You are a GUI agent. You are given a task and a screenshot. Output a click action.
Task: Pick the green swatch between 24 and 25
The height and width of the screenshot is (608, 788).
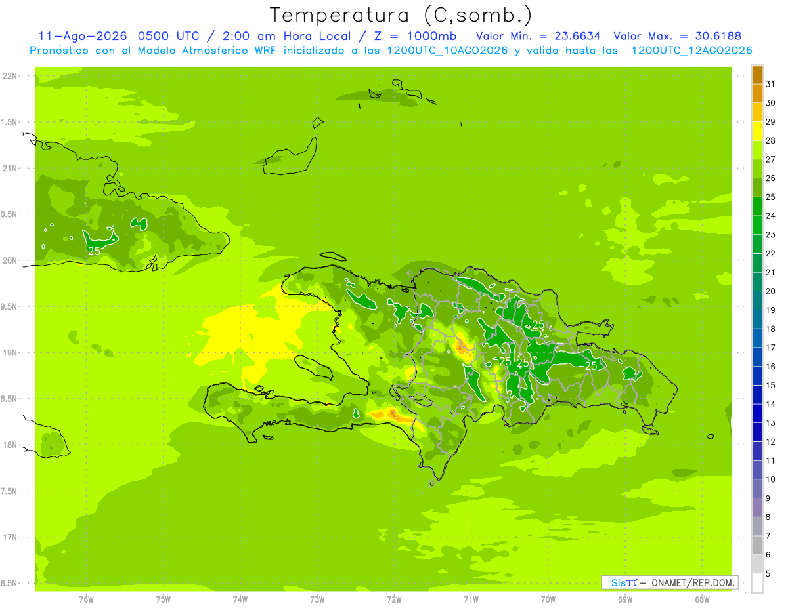(x=757, y=207)
